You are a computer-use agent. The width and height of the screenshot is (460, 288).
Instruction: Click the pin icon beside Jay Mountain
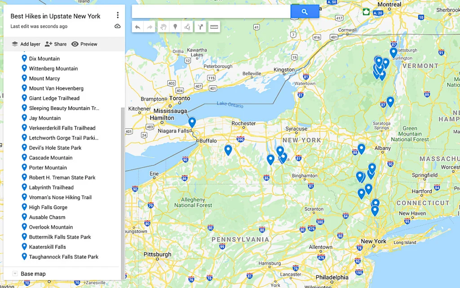click(x=24, y=118)
